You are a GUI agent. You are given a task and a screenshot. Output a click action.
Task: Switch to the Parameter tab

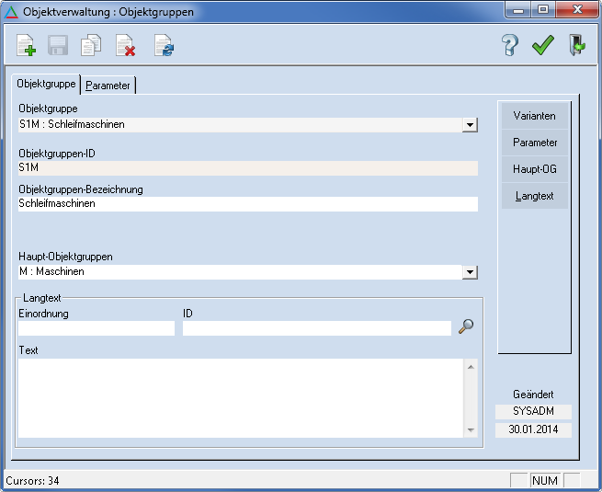tap(108, 86)
